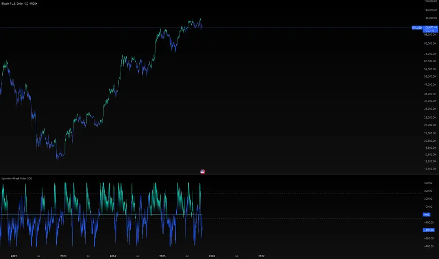Click the 59,000.00 price axis label
The width and height of the screenshot is (439, 259).
point(430,69)
